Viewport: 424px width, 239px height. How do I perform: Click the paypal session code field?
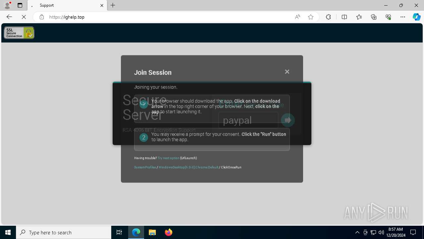coord(248,120)
